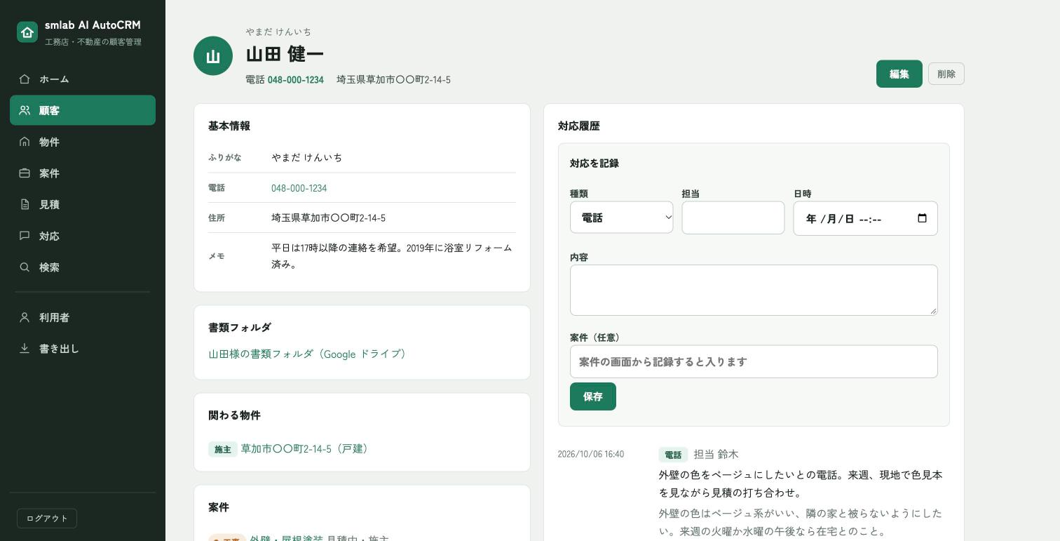Click the home icon beside ホーム
Image resolution: width=1060 pixels, height=541 pixels.
click(25, 79)
